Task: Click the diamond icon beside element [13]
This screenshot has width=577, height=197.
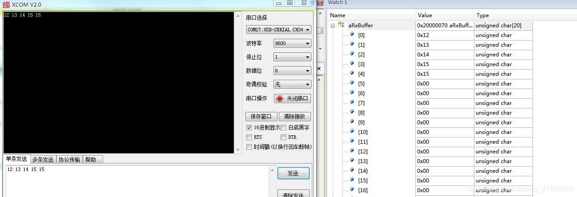Action: [x=352, y=160]
